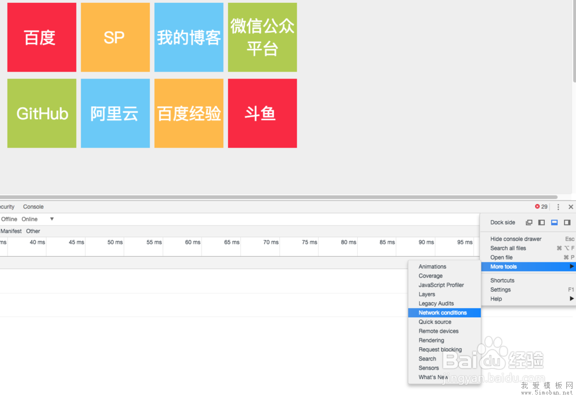576x398 pixels.
Task: Select Remote devices in the submenu
Action: pos(445,331)
